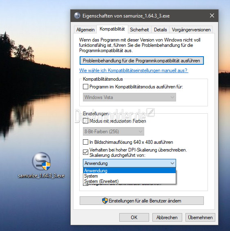Run Problembehandlung für die Programmkompatibilität

point(141,61)
